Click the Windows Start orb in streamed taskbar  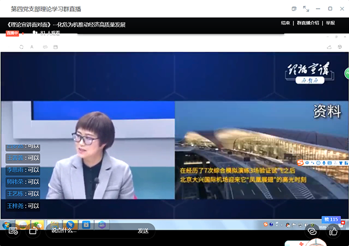[x=6, y=224]
